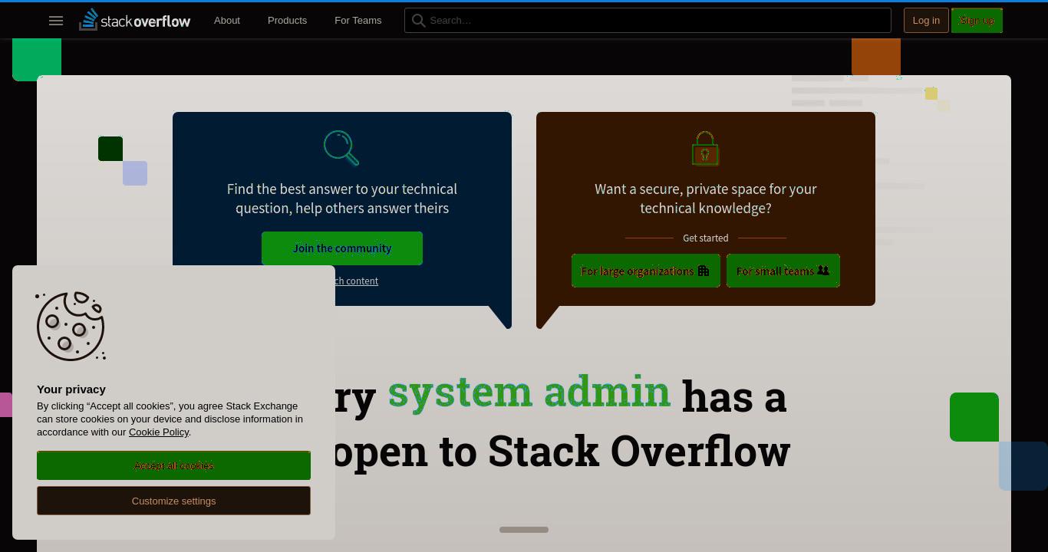The image size is (1048, 552).
Task: Open the For Teams link
Action: (x=358, y=20)
